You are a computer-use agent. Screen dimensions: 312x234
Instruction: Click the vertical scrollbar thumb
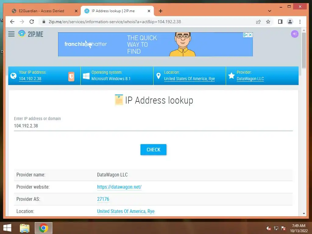[x=304, y=51]
